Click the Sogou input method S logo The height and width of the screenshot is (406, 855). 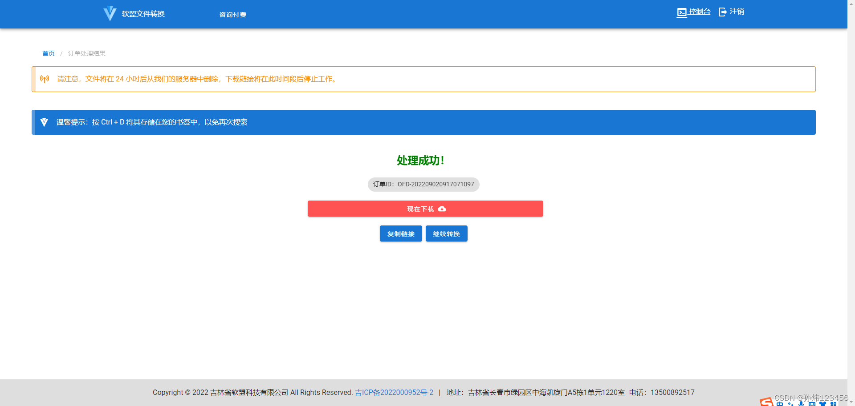[x=766, y=402]
